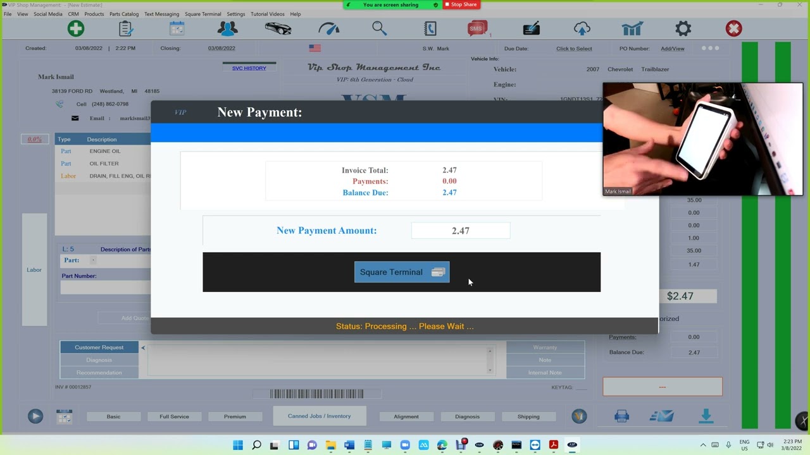Viewport: 810px width, 455px height.
Task: Open the Square Terminal menu
Action: (x=203, y=14)
